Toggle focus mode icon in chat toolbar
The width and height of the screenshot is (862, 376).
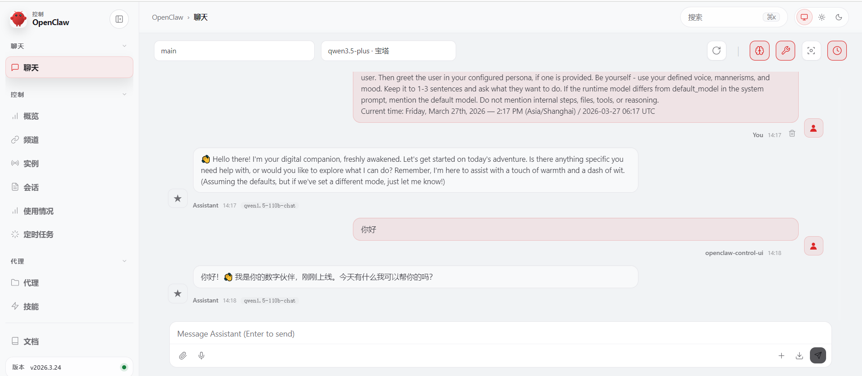point(811,51)
